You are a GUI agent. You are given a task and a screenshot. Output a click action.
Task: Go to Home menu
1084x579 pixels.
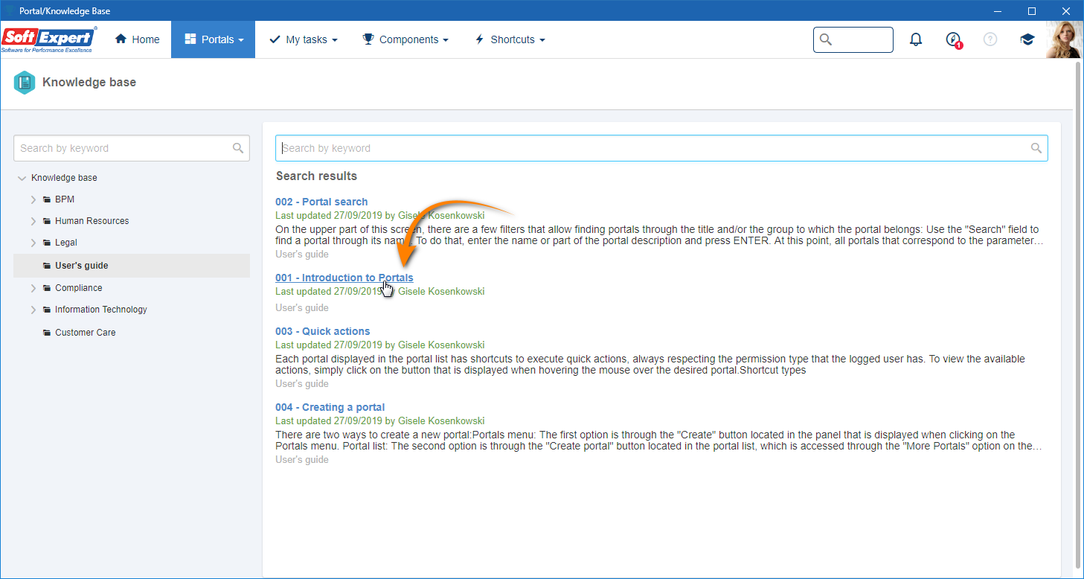pyautogui.click(x=137, y=39)
